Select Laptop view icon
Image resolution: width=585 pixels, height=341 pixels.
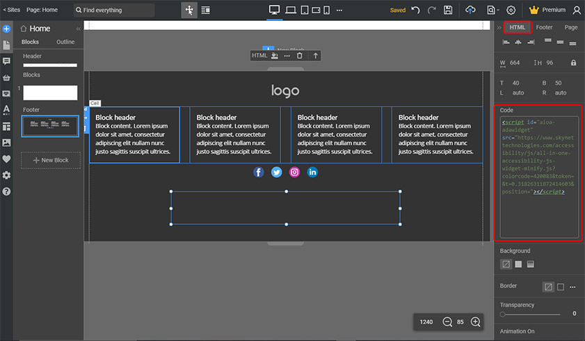coord(291,10)
